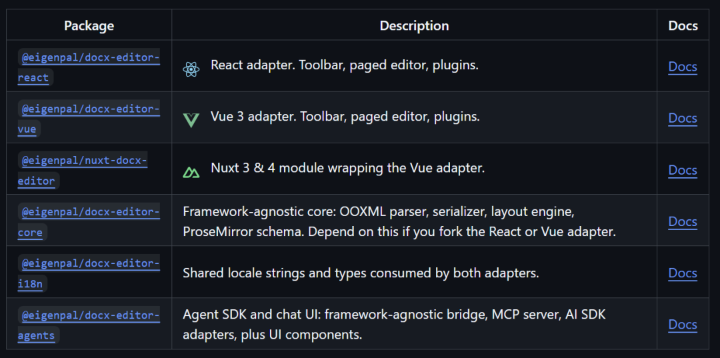Screen dimensions: 720x358
Task: Open Docs for the Agent SDK package
Action: tap(683, 325)
